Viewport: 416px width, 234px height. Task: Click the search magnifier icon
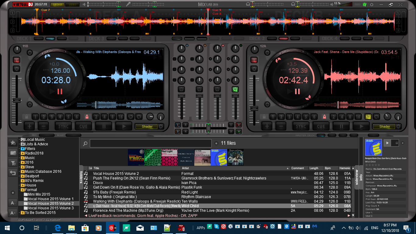(x=85, y=144)
